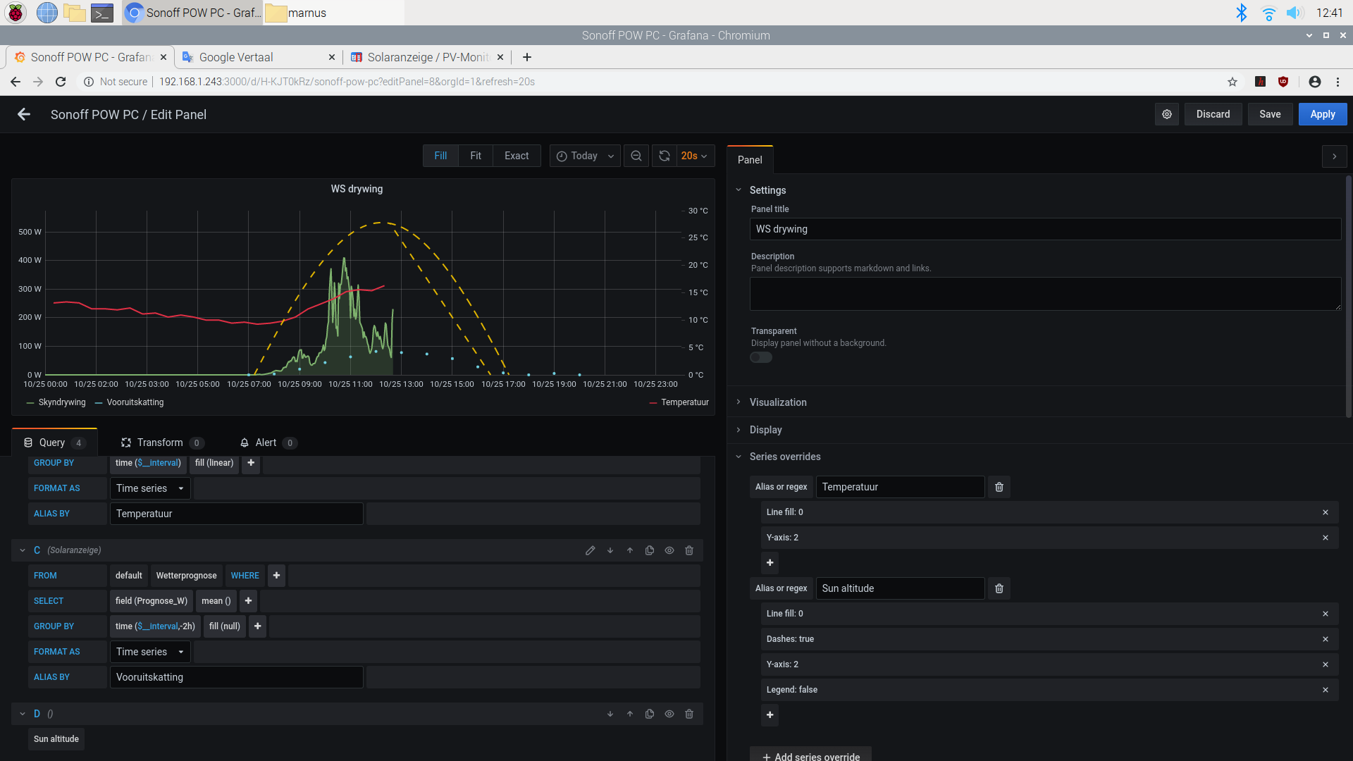Edit query C name with pencil icon
Screen dimensions: 1353x761
click(591, 550)
